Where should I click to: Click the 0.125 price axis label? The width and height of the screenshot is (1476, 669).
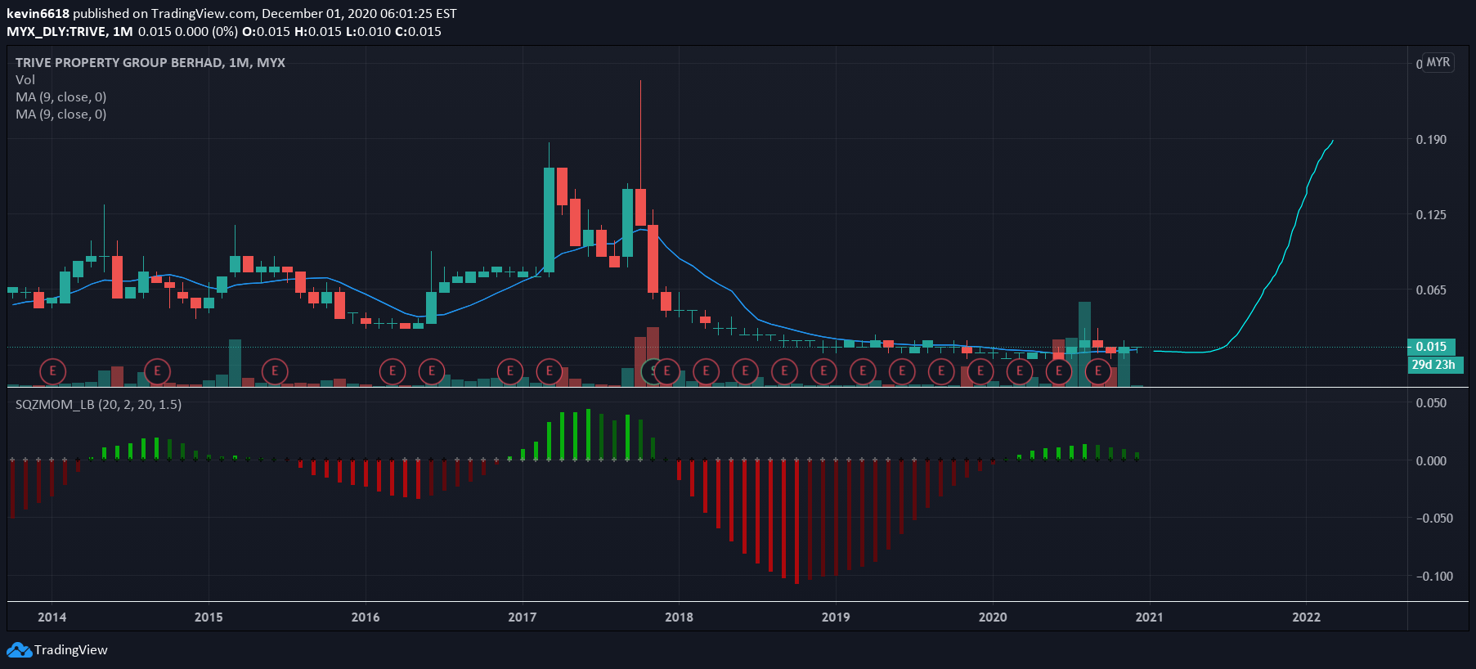[x=1431, y=215]
